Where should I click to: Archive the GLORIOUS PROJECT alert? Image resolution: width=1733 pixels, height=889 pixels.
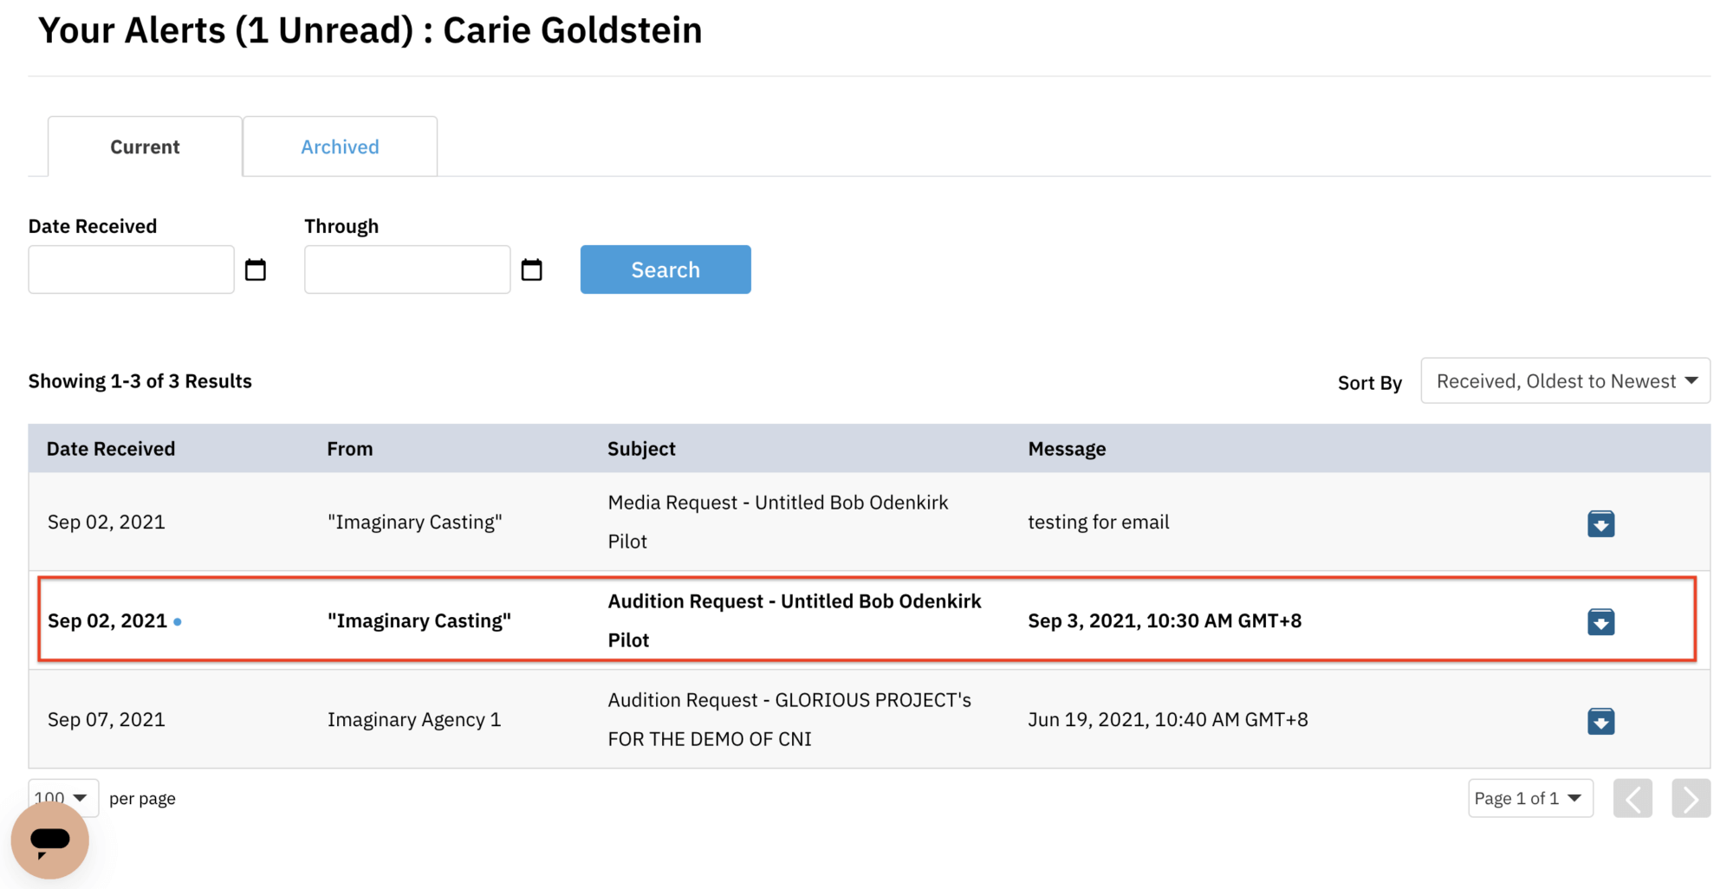tap(1601, 721)
